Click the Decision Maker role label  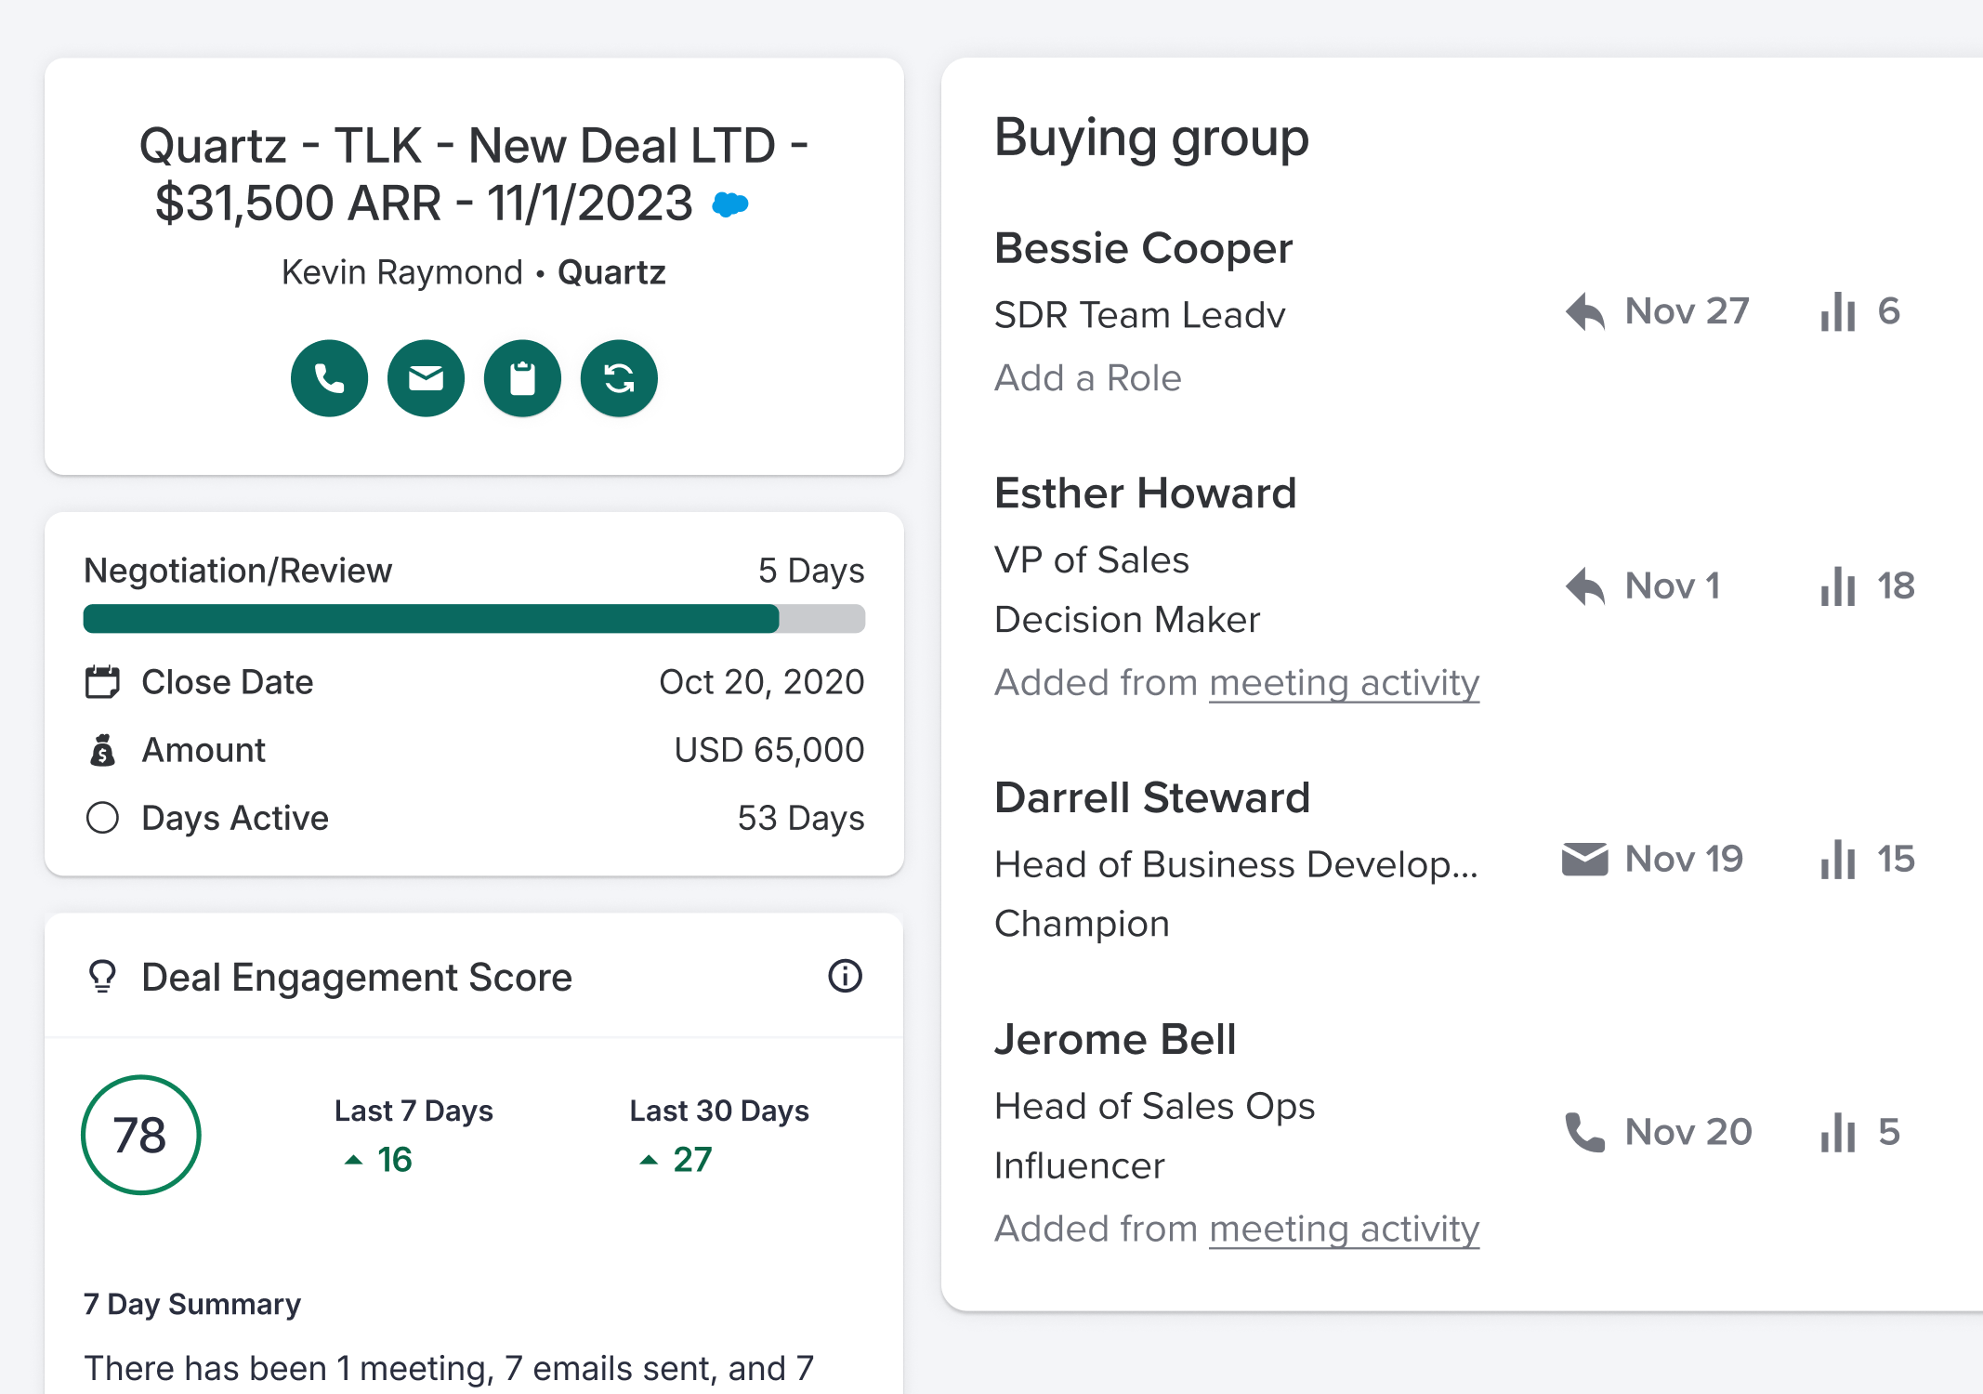coord(1127,620)
